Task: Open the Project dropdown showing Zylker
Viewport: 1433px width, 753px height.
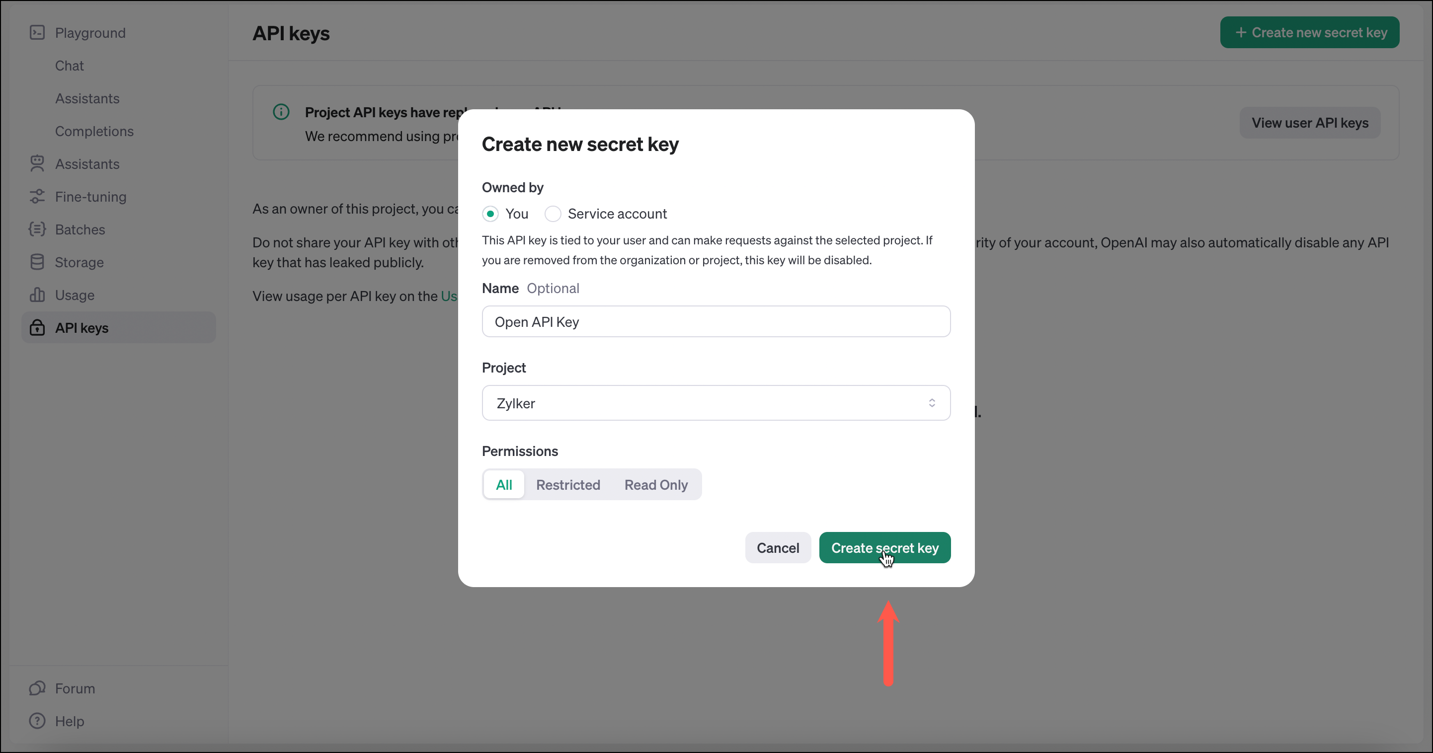Action: tap(716, 403)
